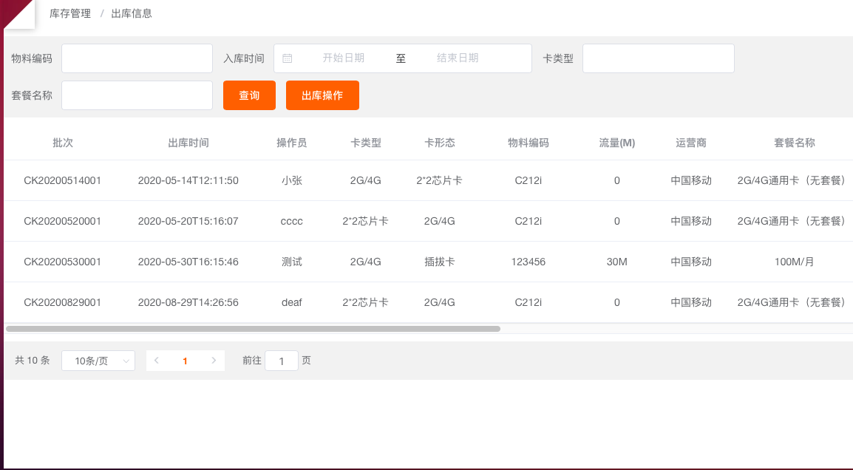Click the 出库信息 breadcrumb item

(x=132, y=13)
